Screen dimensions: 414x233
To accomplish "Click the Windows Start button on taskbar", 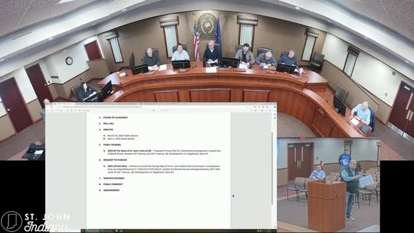I will click(x=83, y=231).
